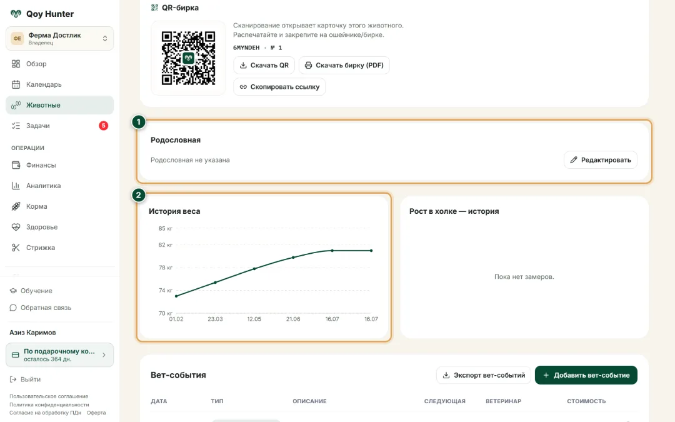
Task: Export vet events via Экспорт вет-событий
Action: [484, 375]
